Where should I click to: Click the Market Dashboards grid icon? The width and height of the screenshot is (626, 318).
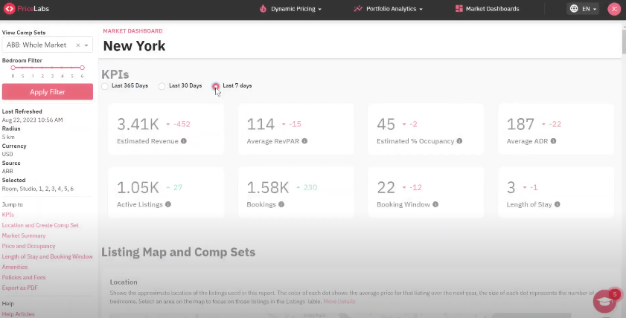(x=459, y=8)
